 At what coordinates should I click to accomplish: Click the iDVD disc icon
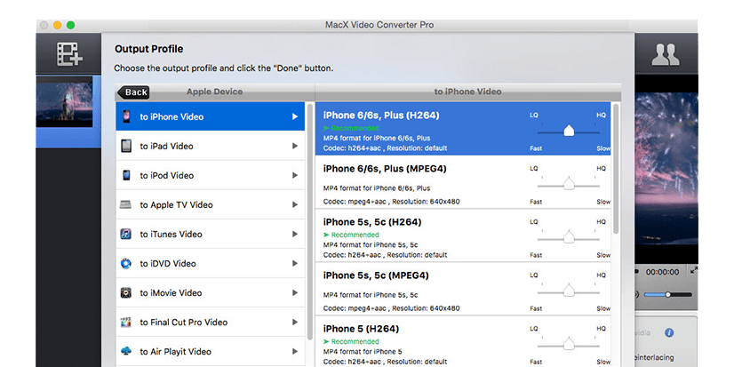tap(125, 264)
